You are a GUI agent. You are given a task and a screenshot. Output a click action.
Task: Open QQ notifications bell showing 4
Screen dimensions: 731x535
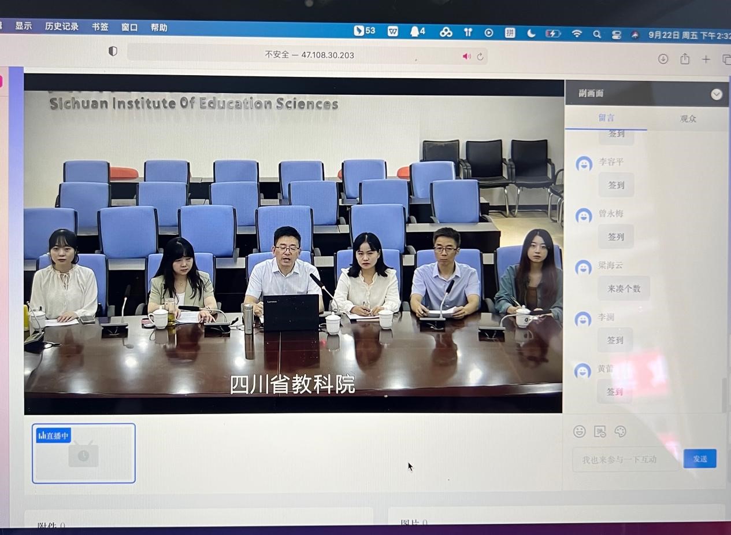pyautogui.click(x=417, y=32)
